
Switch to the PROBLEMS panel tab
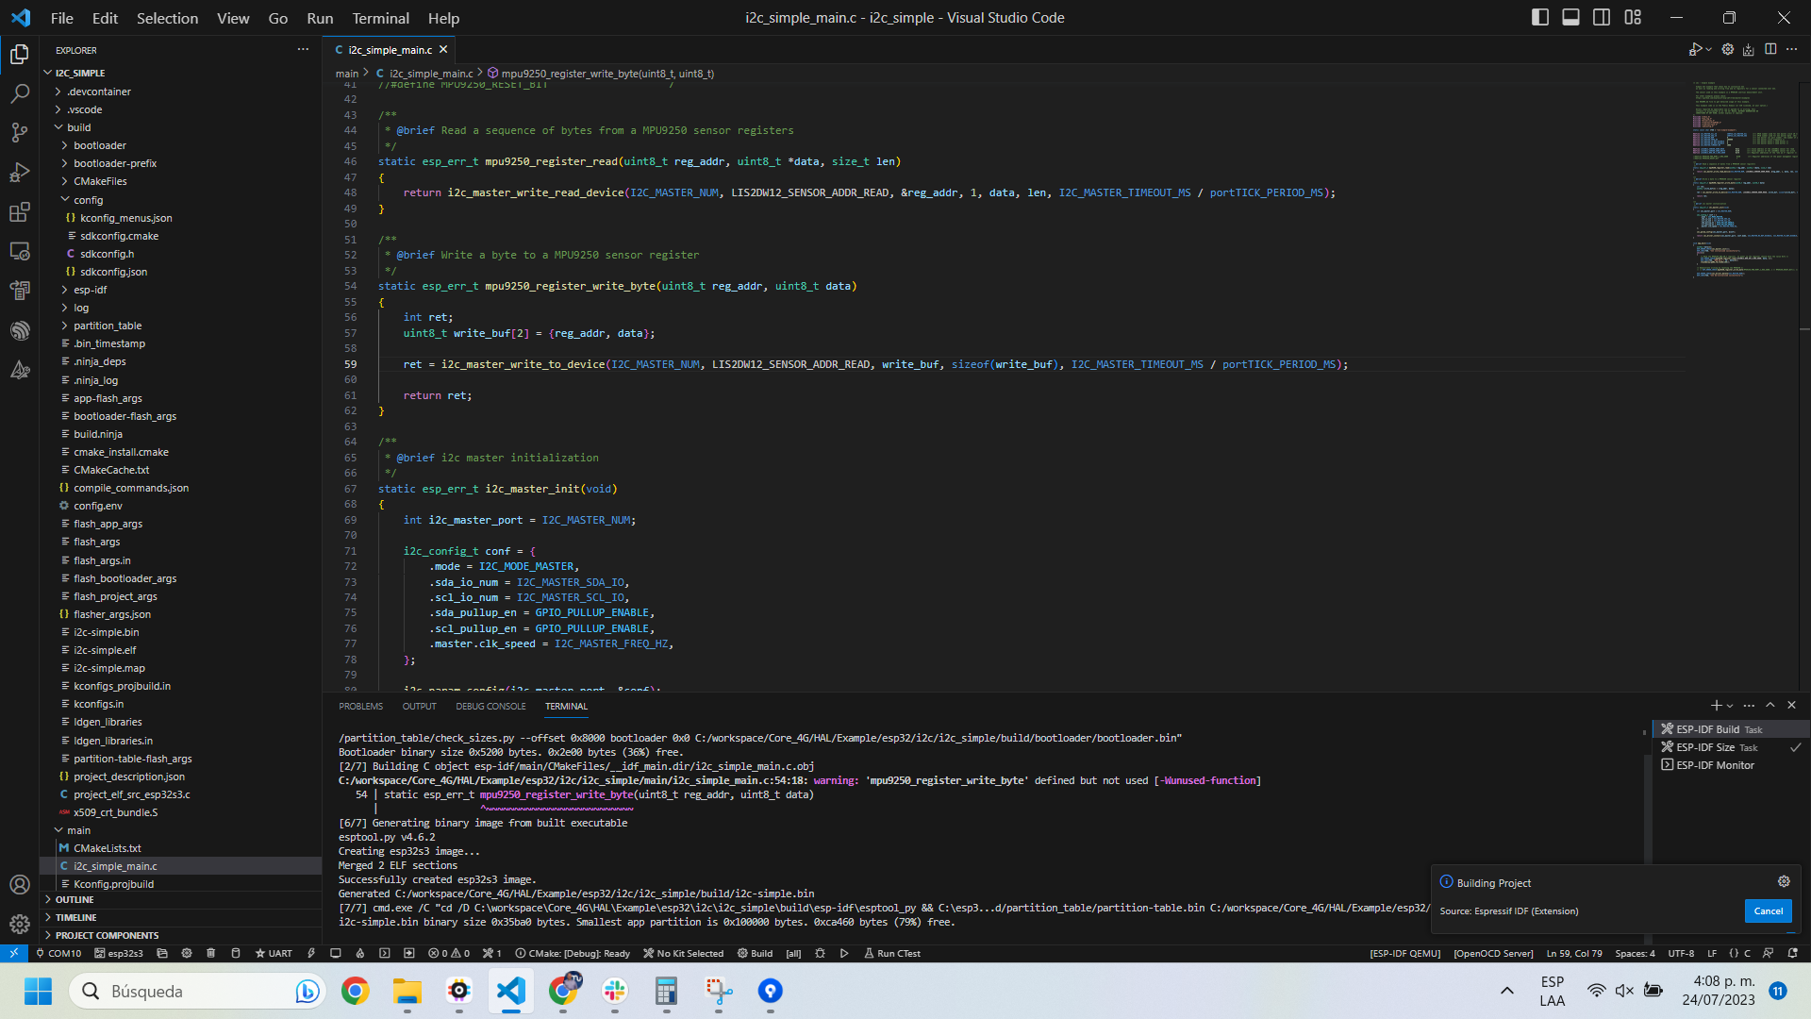(360, 706)
